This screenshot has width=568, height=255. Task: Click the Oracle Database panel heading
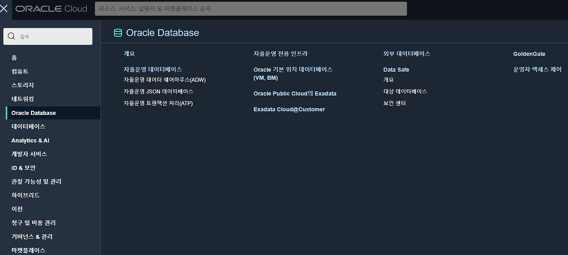coord(162,33)
